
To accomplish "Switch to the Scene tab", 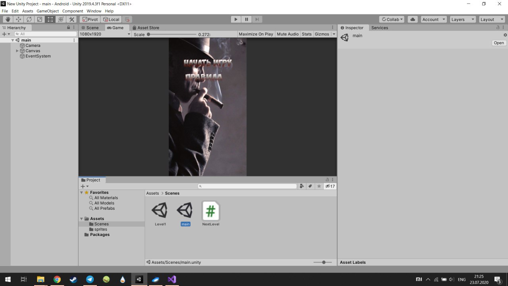I will 90,28.
